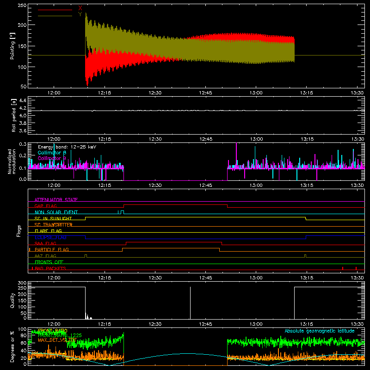
Task: Click the 'Normalized modulation' axis title
Action: [12, 161]
